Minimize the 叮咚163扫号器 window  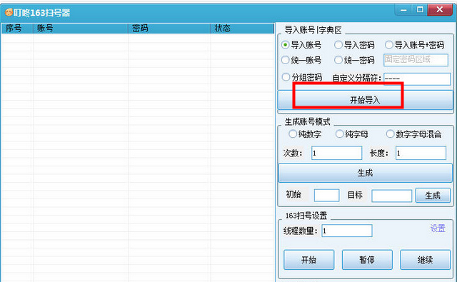point(403,10)
